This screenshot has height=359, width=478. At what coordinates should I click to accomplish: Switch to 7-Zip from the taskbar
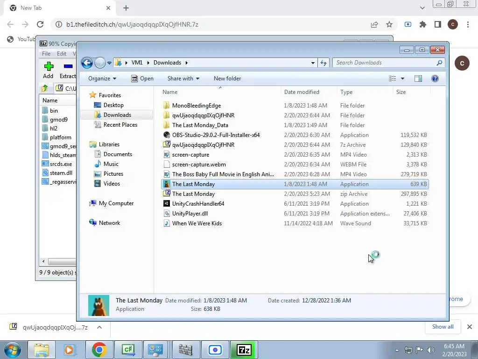[x=244, y=350]
